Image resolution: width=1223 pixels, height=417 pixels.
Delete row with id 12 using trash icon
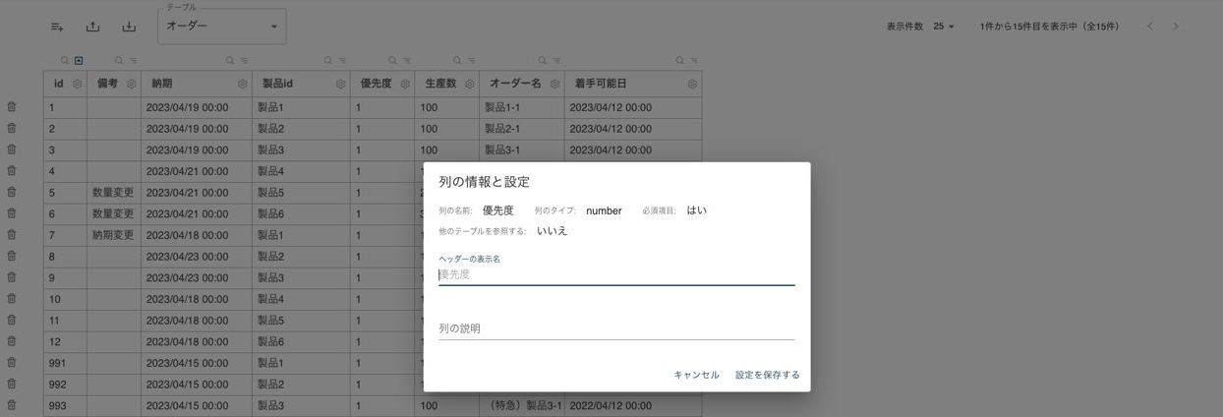coord(12,341)
